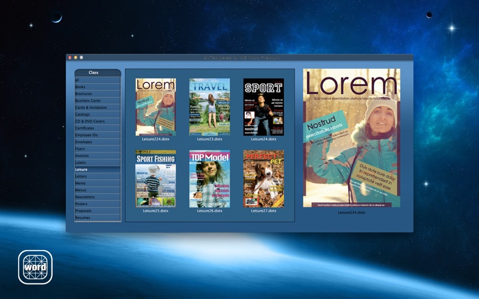This screenshot has height=299, width=479.
Task: Select the Books category
Action: pyautogui.click(x=98, y=87)
